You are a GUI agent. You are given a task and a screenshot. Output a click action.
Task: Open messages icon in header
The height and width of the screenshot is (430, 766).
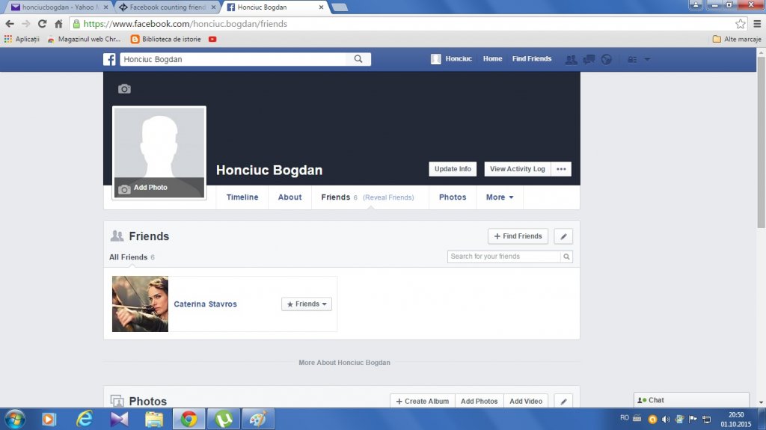(589, 60)
